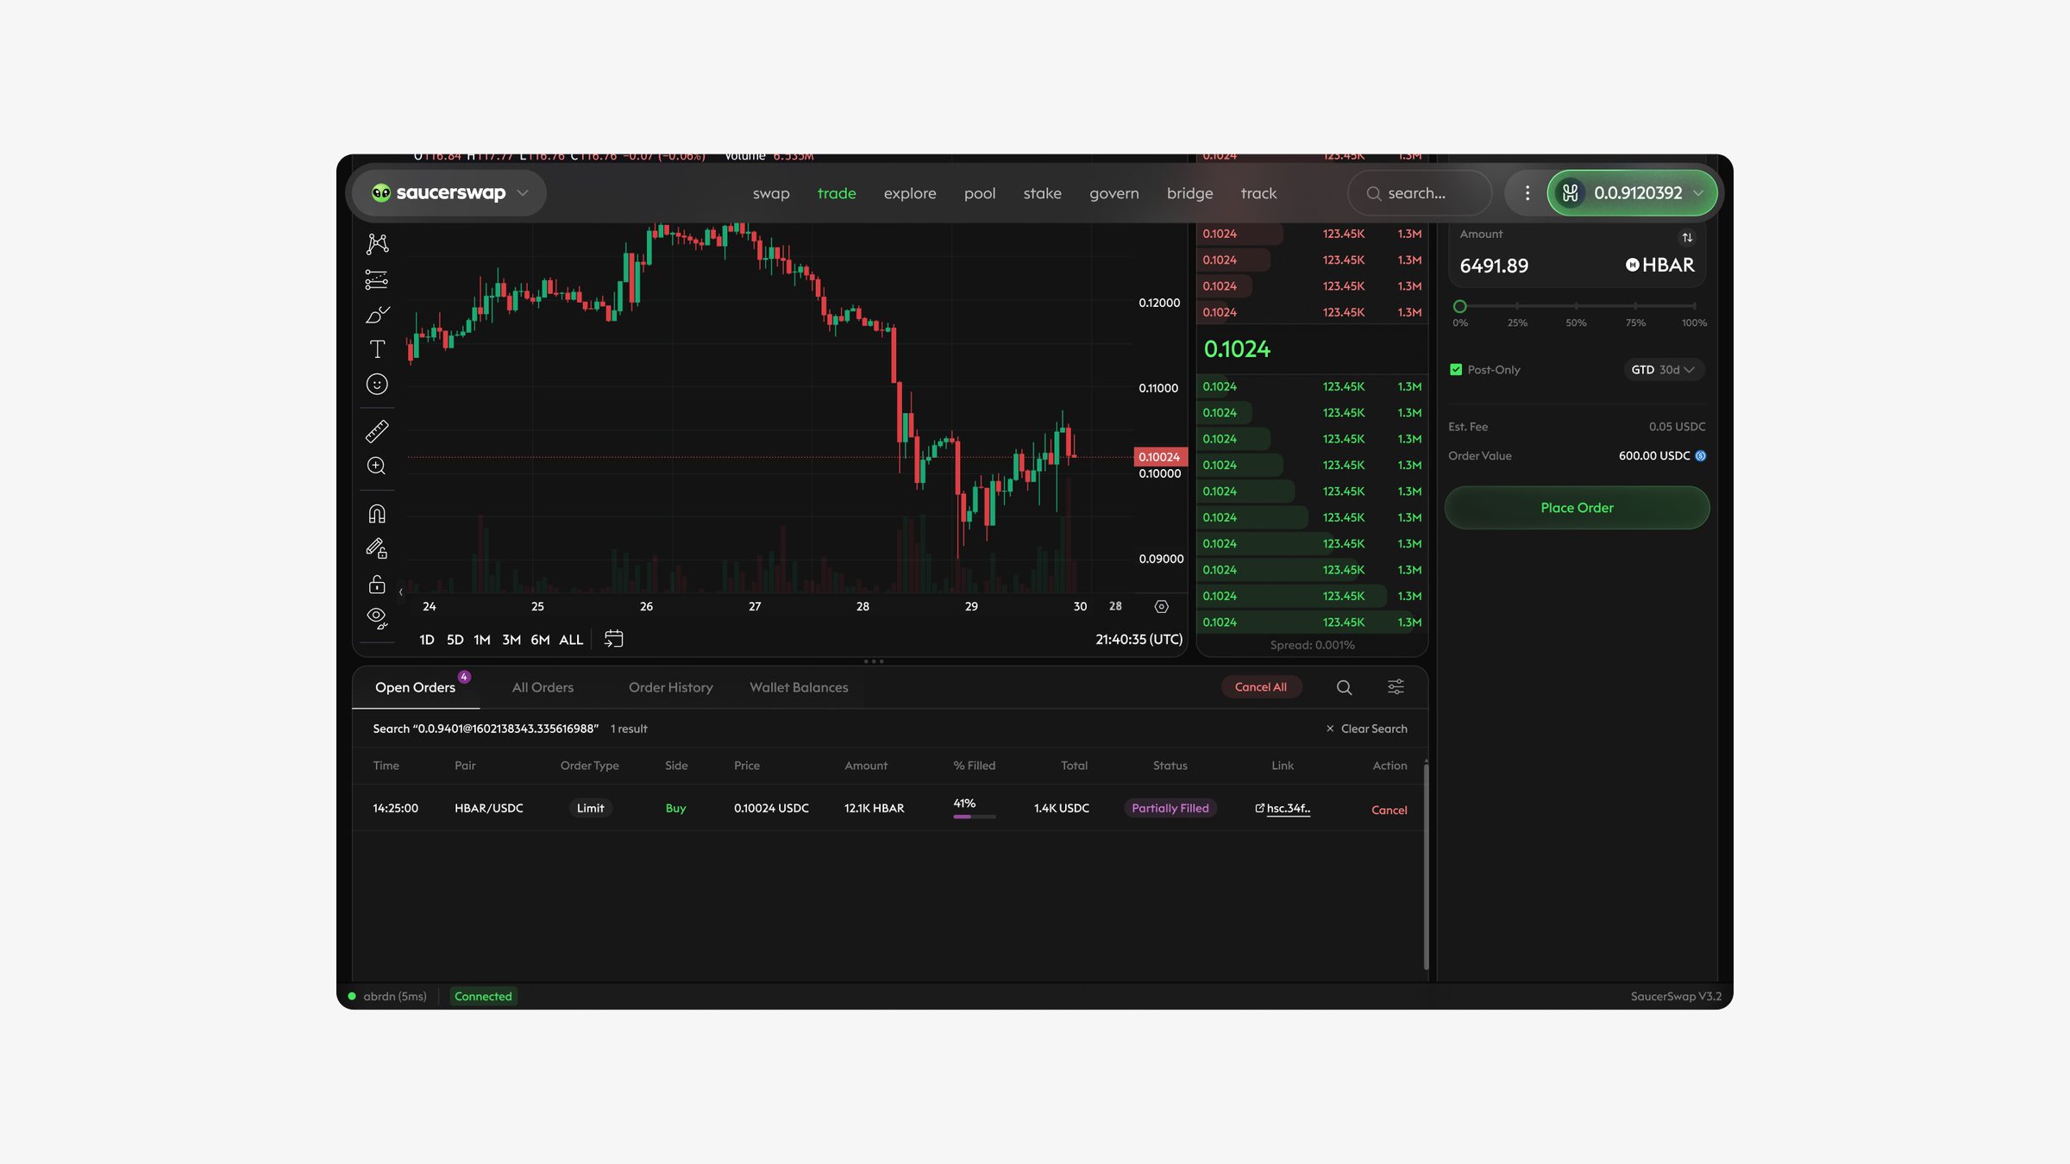Select the 1M chart range
The width and height of the screenshot is (2070, 1164).
click(x=481, y=640)
